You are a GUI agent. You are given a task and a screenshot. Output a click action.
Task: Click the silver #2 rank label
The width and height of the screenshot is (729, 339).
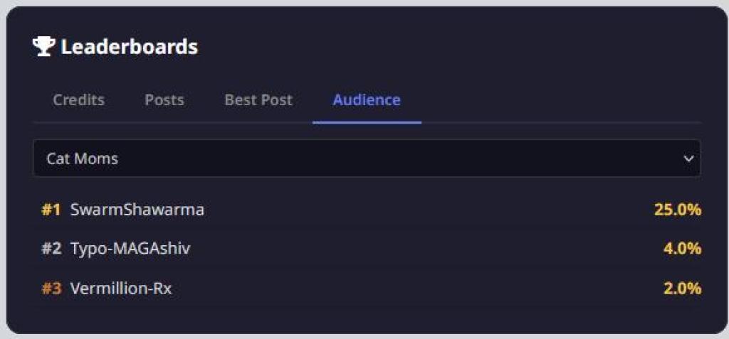pos(51,249)
